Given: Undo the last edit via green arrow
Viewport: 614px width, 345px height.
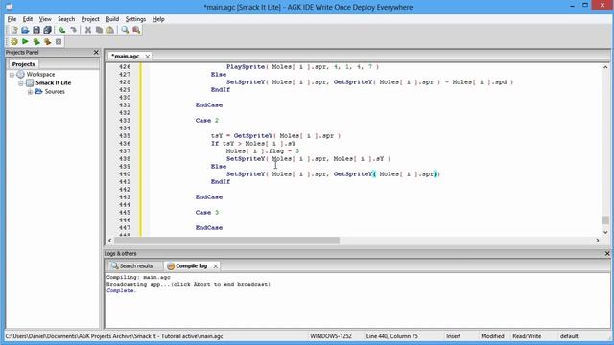Looking at the screenshot, I should pyautogui.click(x=61, y=30).
